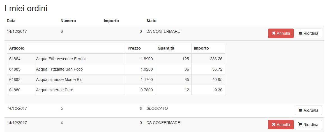Reorder the blocked order 5
Image resolution: width=327 pixels, height=133 pixels.
(x=308, y=110)
